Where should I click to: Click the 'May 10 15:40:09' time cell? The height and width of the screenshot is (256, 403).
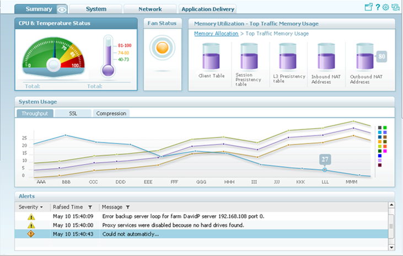[x=73, y=216]
